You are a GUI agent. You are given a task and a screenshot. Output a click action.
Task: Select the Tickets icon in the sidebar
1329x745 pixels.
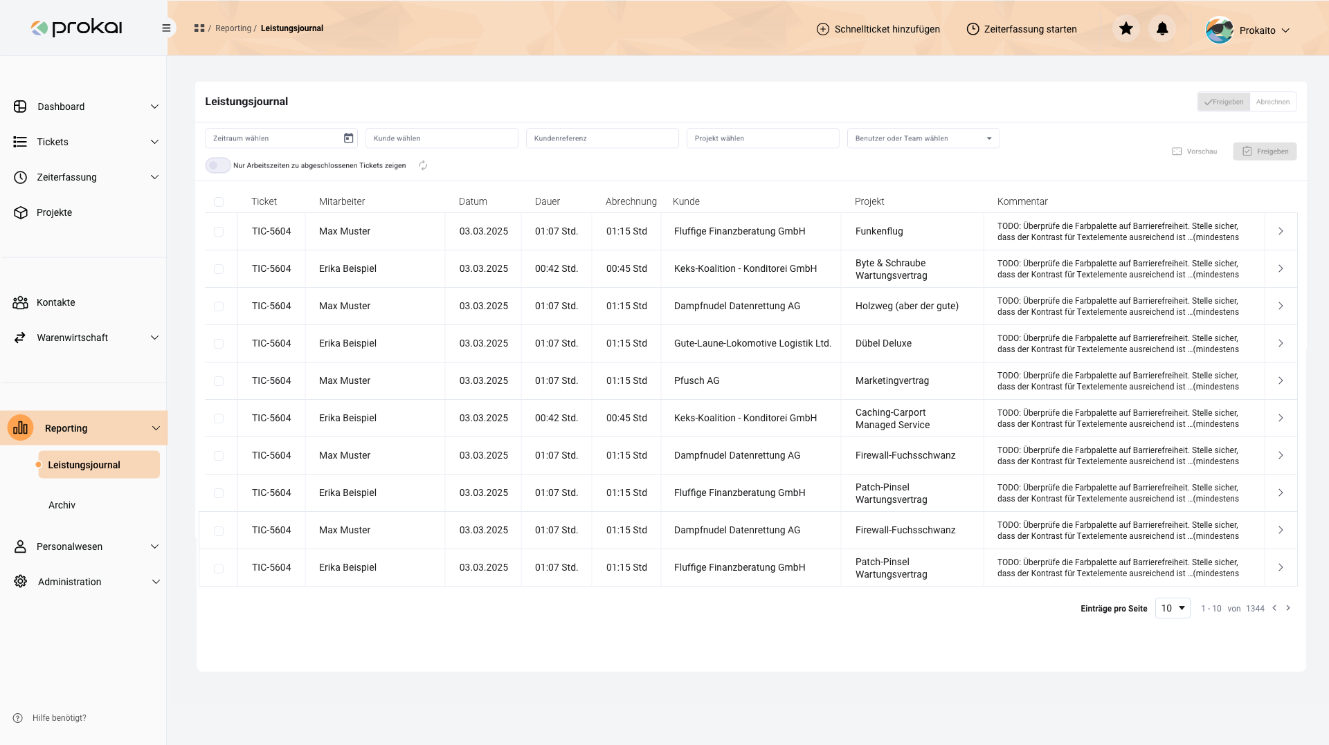click(x=19, y=142)
